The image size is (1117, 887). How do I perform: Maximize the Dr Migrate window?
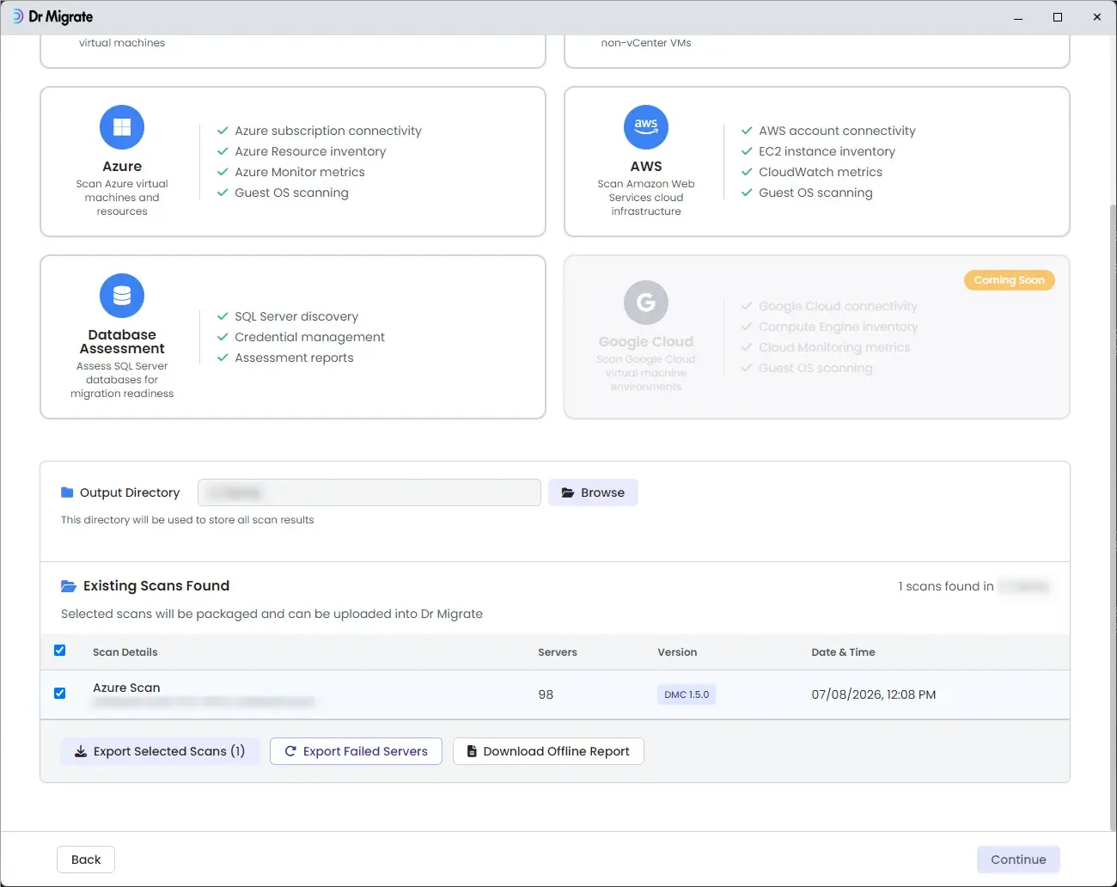1058,17
